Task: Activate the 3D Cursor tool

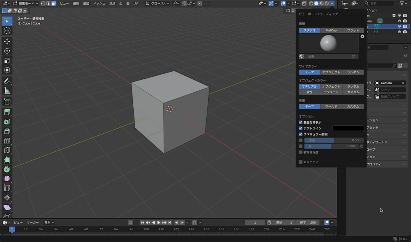Action: point(7,30)
